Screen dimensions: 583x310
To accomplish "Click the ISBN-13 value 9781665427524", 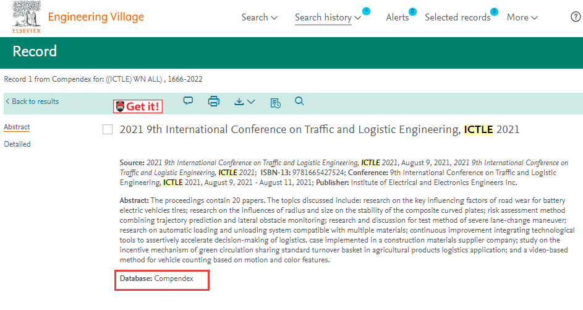I will coord(318,173).
